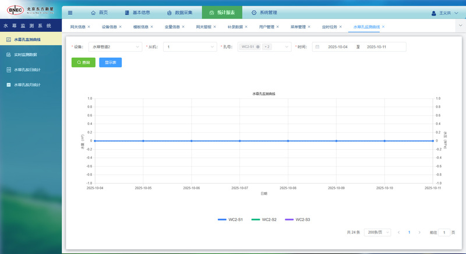Open the 从机 dropdown
Viewport: 466px width, 254px height.
click(x=189, y=47)
